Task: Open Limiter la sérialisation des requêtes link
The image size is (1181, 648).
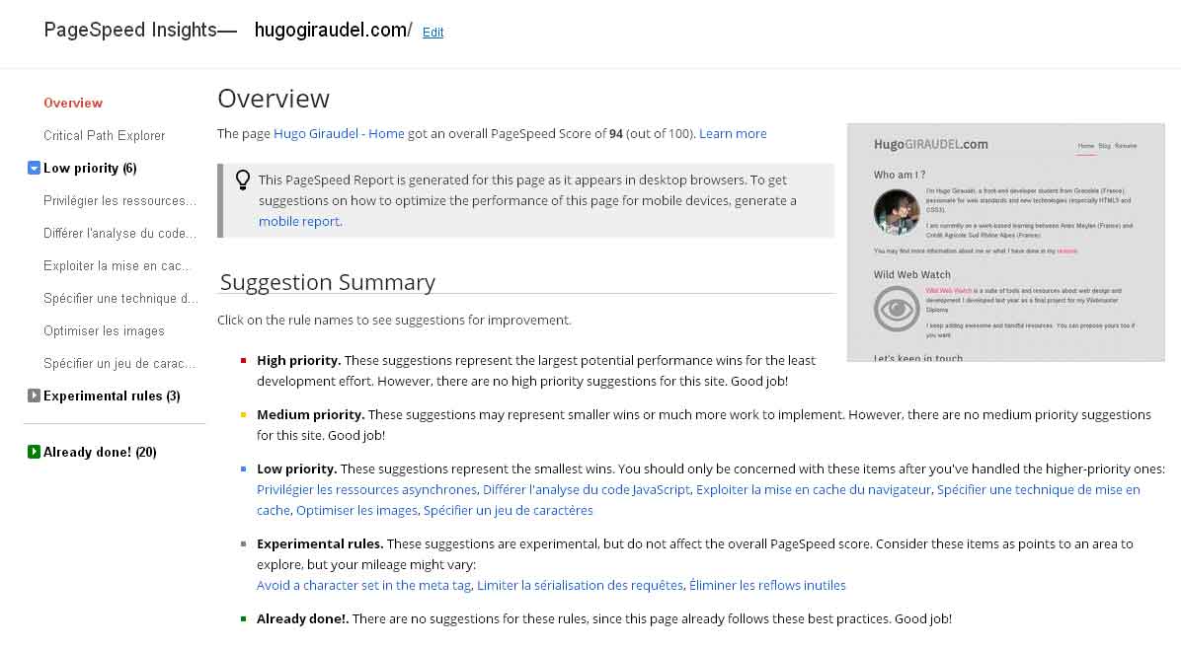Action: [580, 586]
